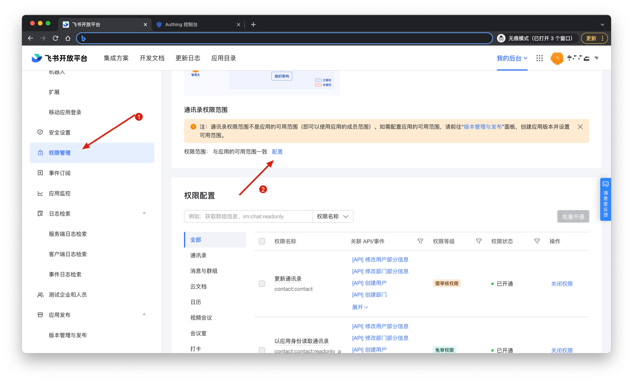Select 通讯录 category in permission list
Viewport: 633px width, 382px height.
[198, 255]
